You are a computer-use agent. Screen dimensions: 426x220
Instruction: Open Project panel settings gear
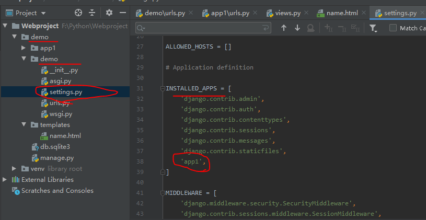coord(109,13)
